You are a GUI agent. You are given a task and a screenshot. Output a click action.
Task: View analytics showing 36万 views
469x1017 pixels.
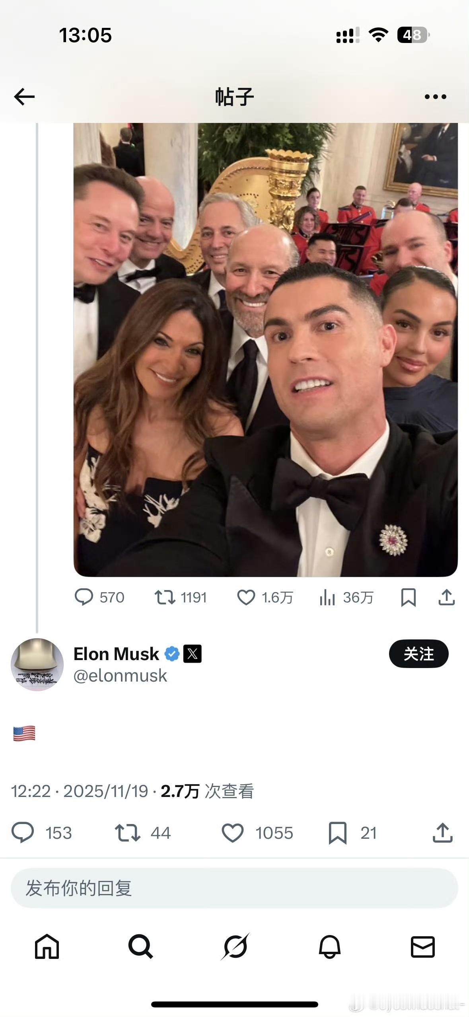328,597
